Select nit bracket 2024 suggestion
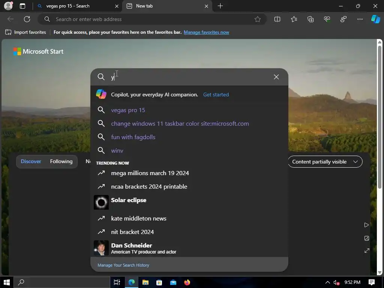This screenshot has height=288, width=384. pos(189,232)
